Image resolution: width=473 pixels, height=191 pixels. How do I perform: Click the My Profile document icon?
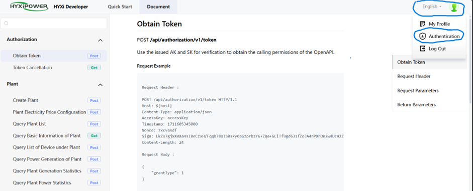coord(423,24)
